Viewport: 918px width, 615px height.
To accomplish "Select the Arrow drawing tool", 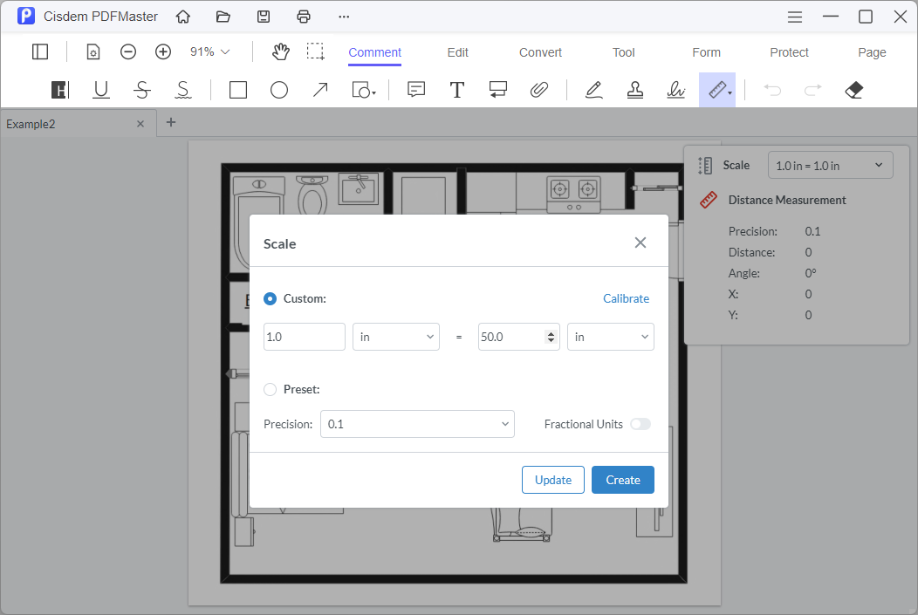I will coord(320,90).
